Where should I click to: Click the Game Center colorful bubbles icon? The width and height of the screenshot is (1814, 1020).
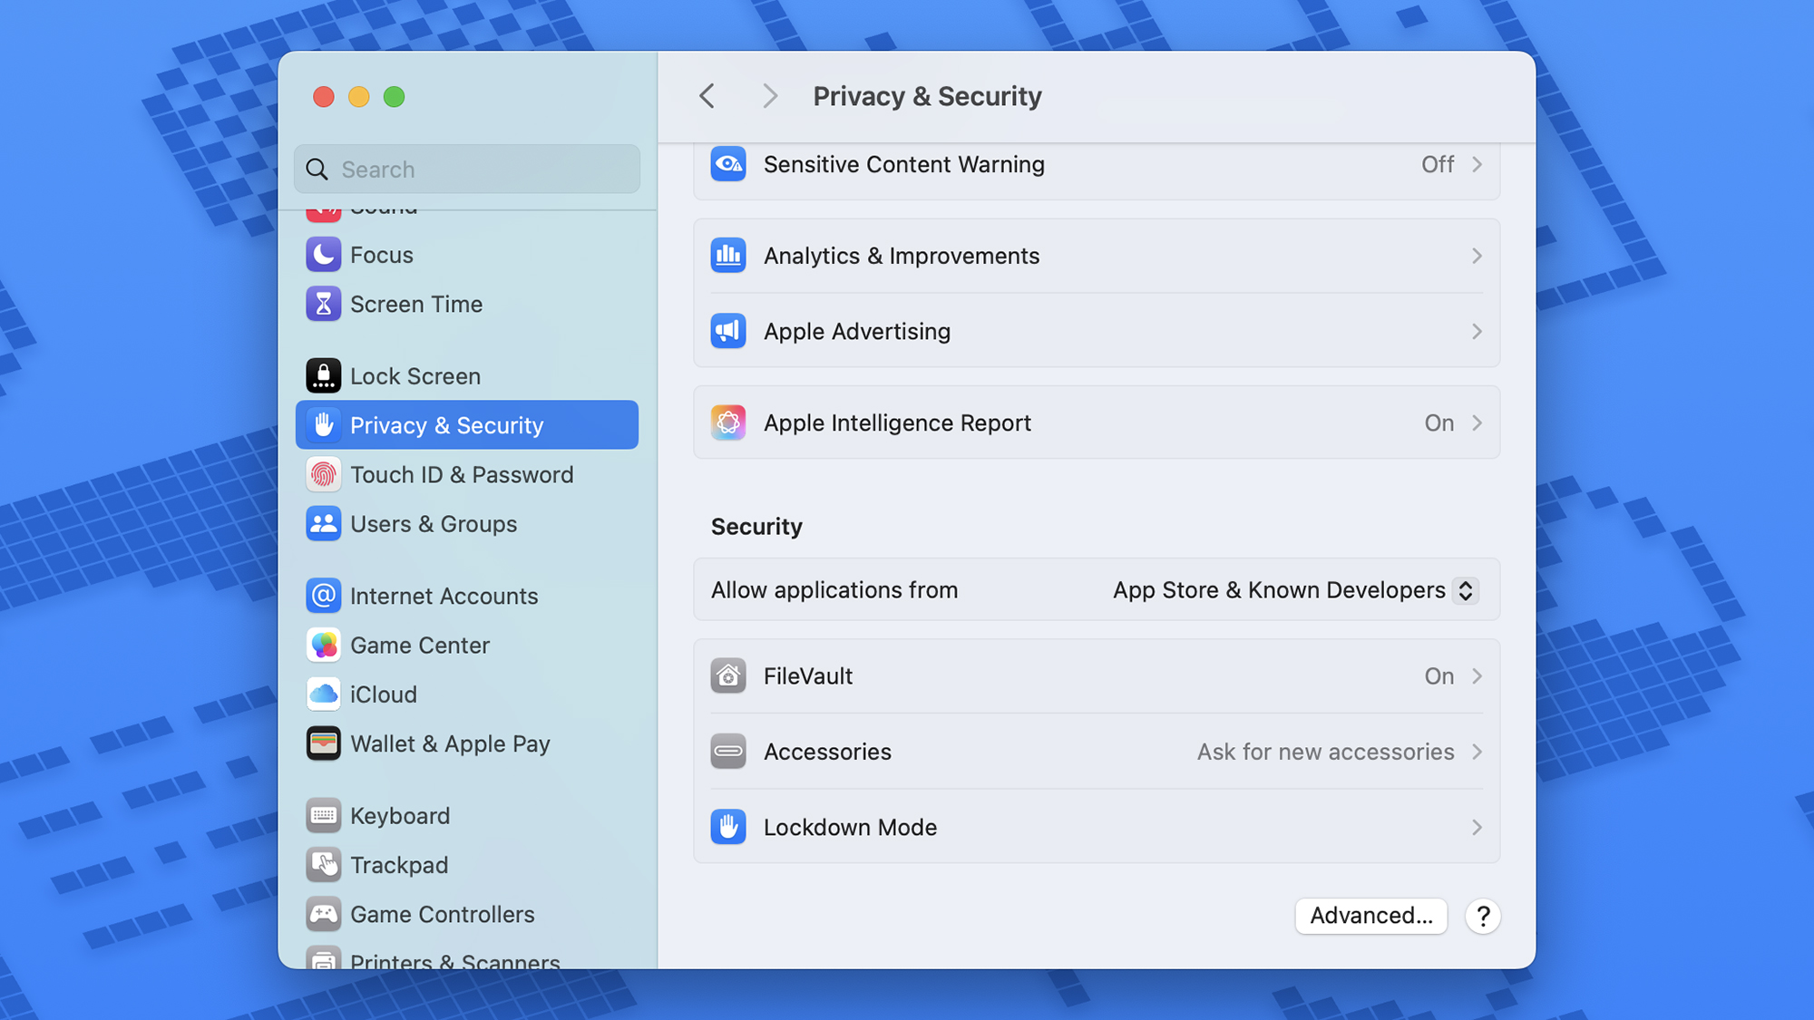pyautogui.click(x=324, y=645)
